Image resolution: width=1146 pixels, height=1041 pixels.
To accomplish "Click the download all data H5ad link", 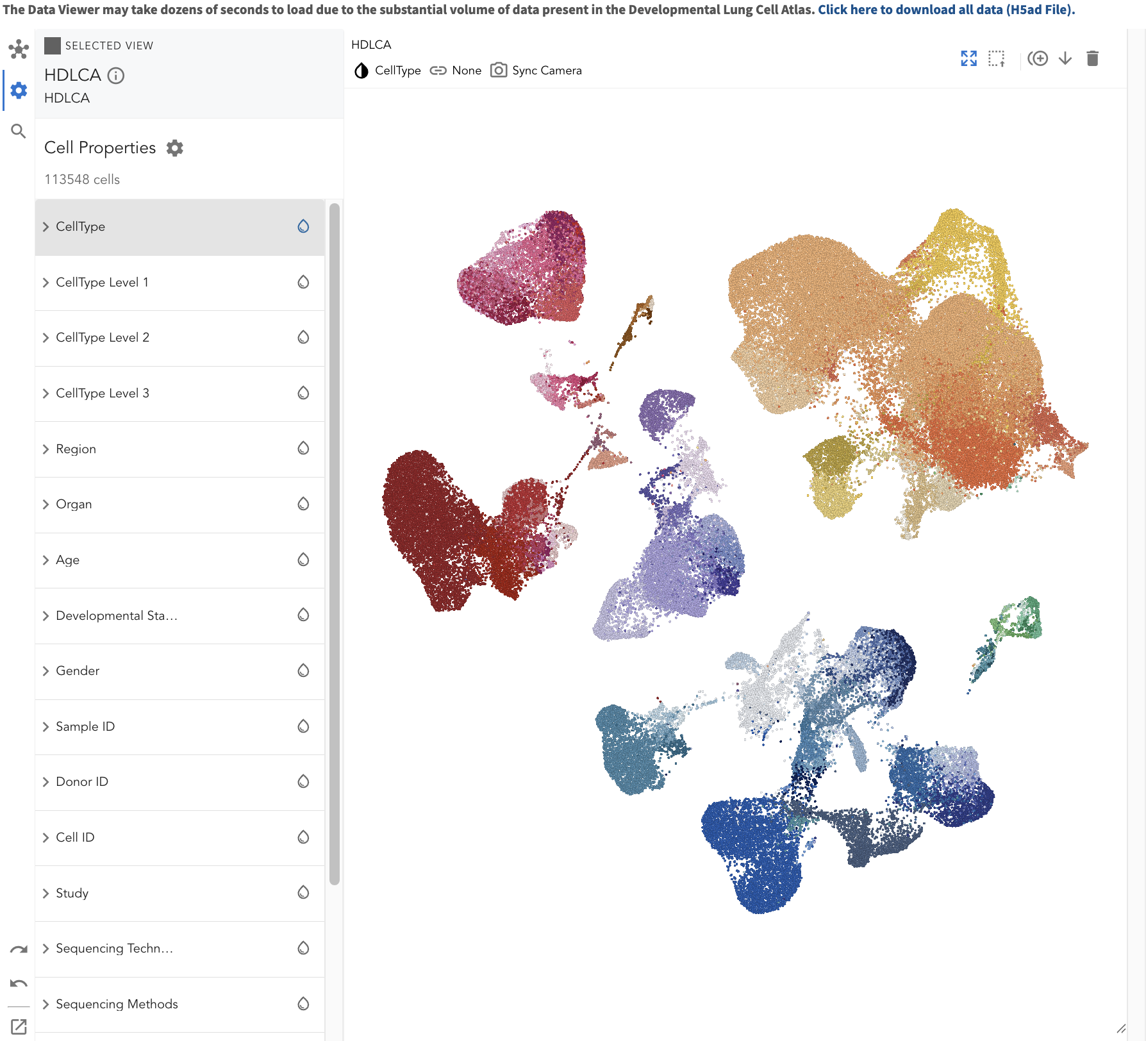I will (946, 10).
